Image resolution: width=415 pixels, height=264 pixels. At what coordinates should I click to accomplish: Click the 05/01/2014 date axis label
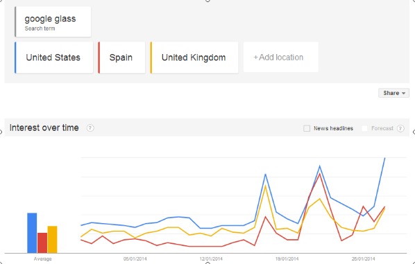coord(135,258)
